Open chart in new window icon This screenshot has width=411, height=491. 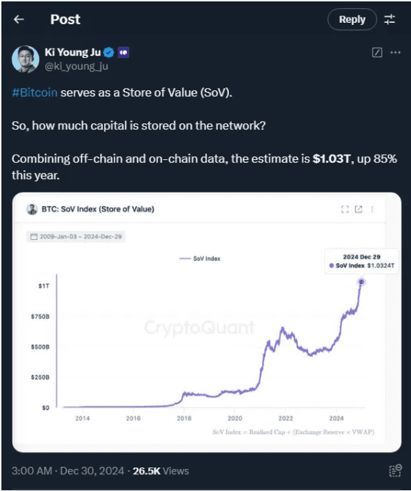pos(358,209)
